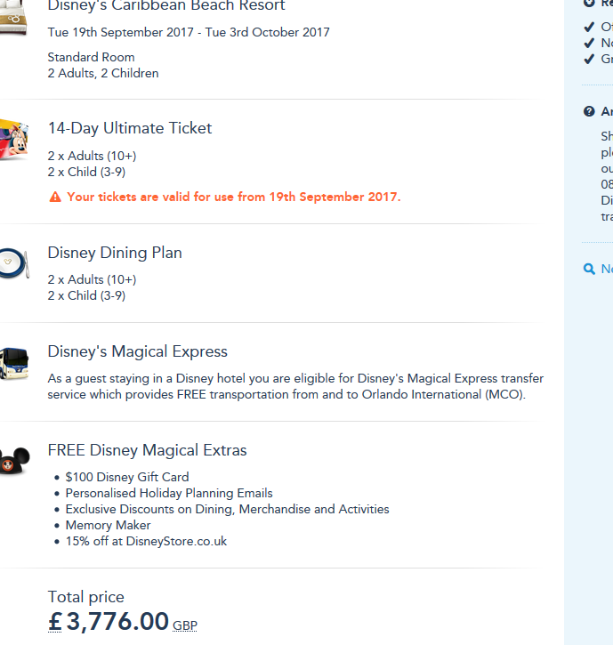This screenshot has width=613, height=645.
Task: Click the magnifying glass search icon
Action: coord(589,269)
